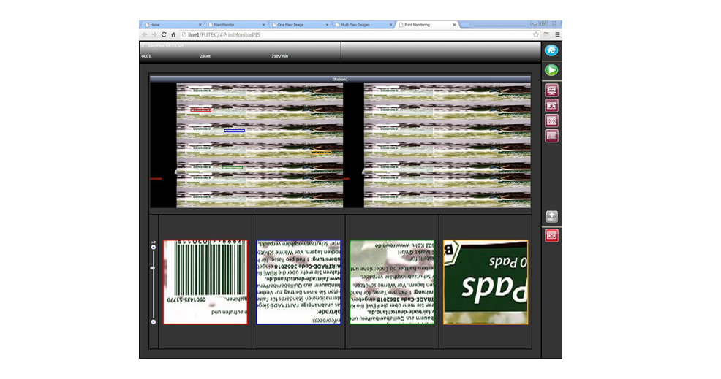Click the browser extension icon beside star
Image resolution: width=721 pixels, height=379 pixels.
[x=546, y=34]
